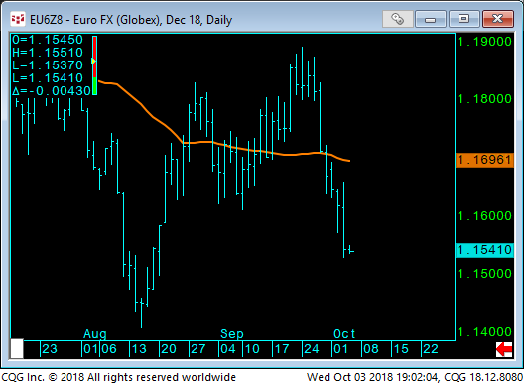Select the Sep 04 date marker
Viewport: 524px width, 385px height.
click(228, 349)
